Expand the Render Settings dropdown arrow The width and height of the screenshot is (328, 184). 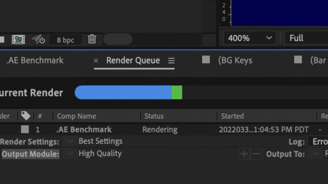[70, 141]
